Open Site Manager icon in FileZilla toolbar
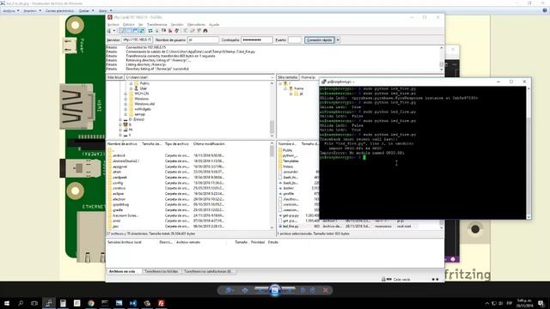The width and height of the screenshot is (550, 309). coord(109,31)
